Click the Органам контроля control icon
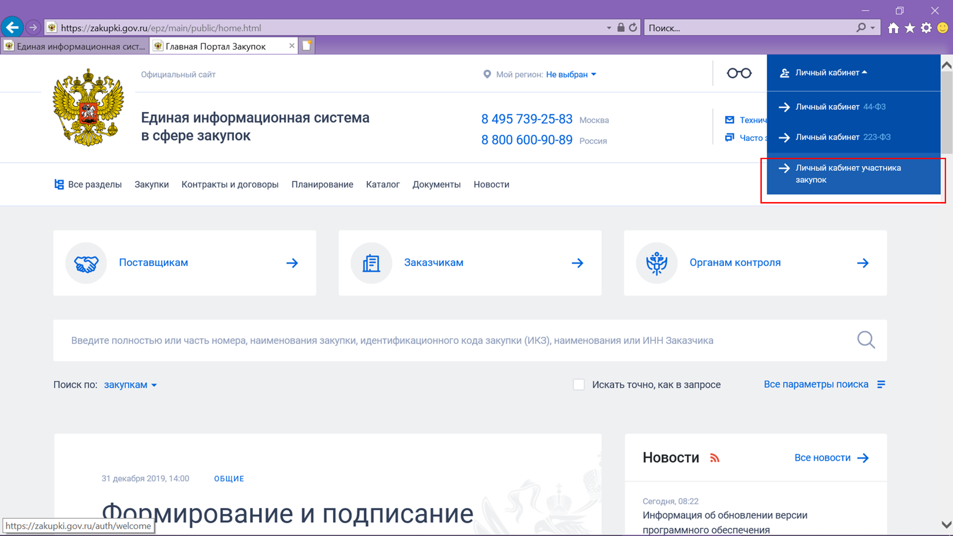Viewport: 953px width, 536px height. [656, 263]
